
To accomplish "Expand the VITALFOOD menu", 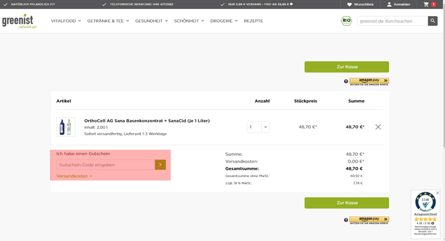I will pyautogui.click(x=66, y=21).
